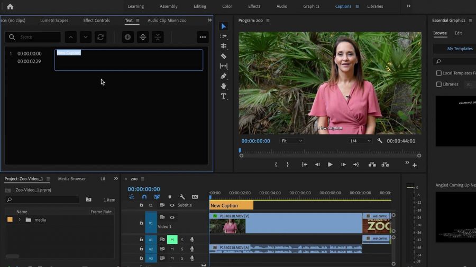Open the Lumetri Scopes tab
The height and width of the screenshot is (267, 476).
[x=54, y=20]
